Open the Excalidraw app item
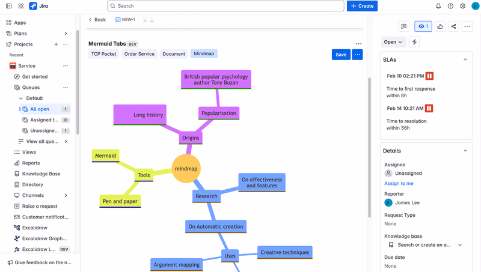This screenshot has height=272, width=481. [35, 228]
